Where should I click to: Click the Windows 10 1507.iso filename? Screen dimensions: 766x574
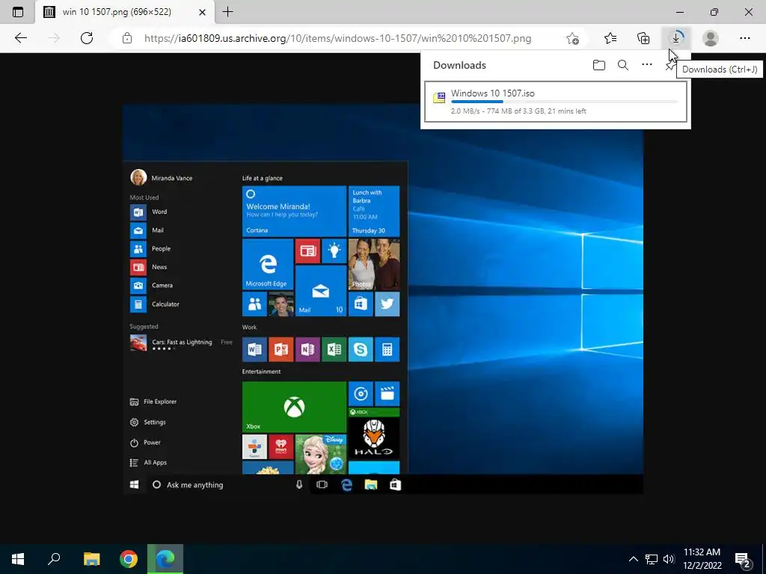[492, 93]
